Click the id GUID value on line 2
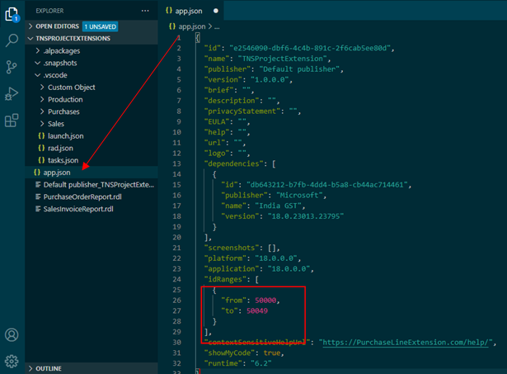This screenshot has width=507, height=374. coord(310,48)
